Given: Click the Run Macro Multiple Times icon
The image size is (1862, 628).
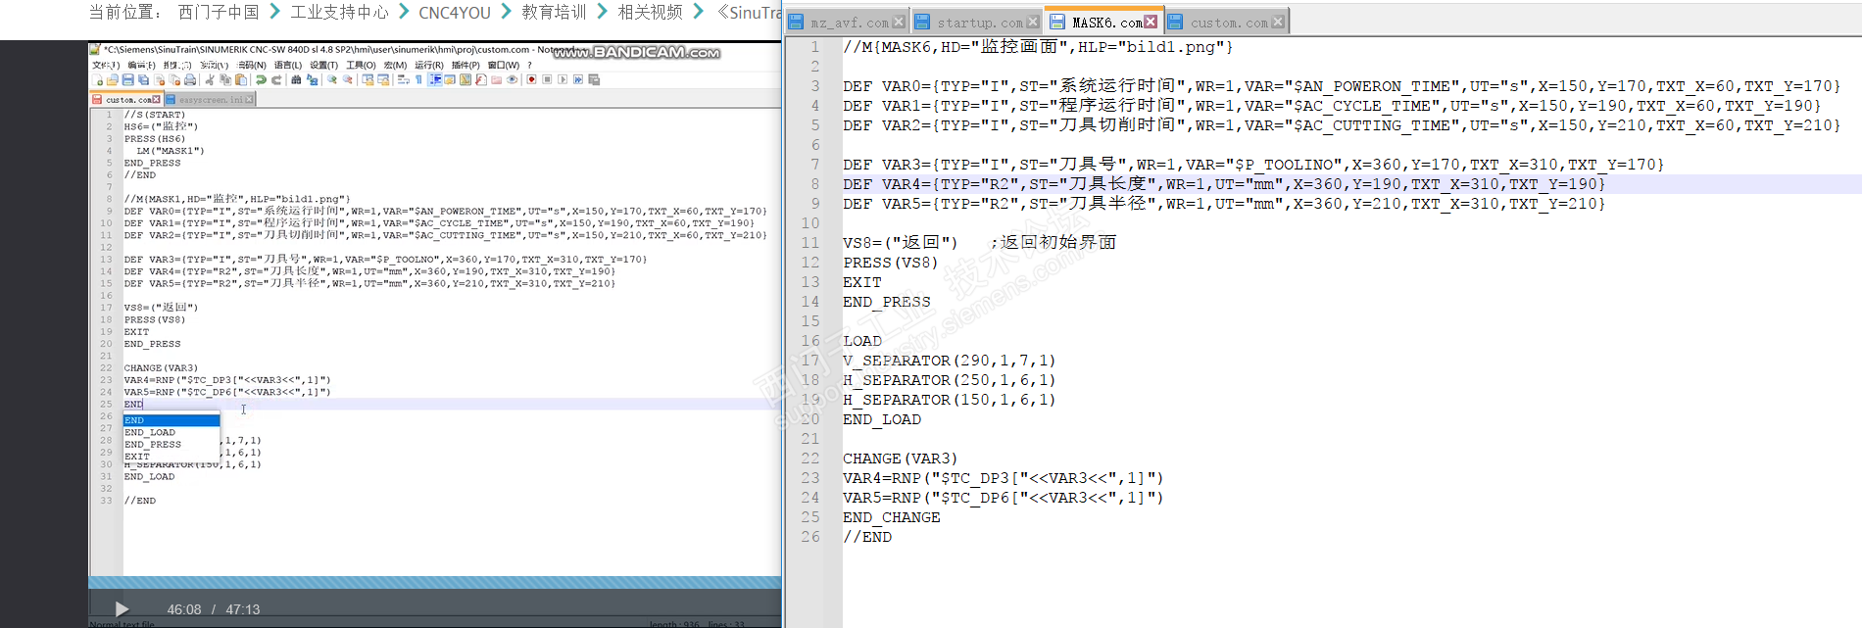Looking at the screenshot, I should tap(578, 80).
